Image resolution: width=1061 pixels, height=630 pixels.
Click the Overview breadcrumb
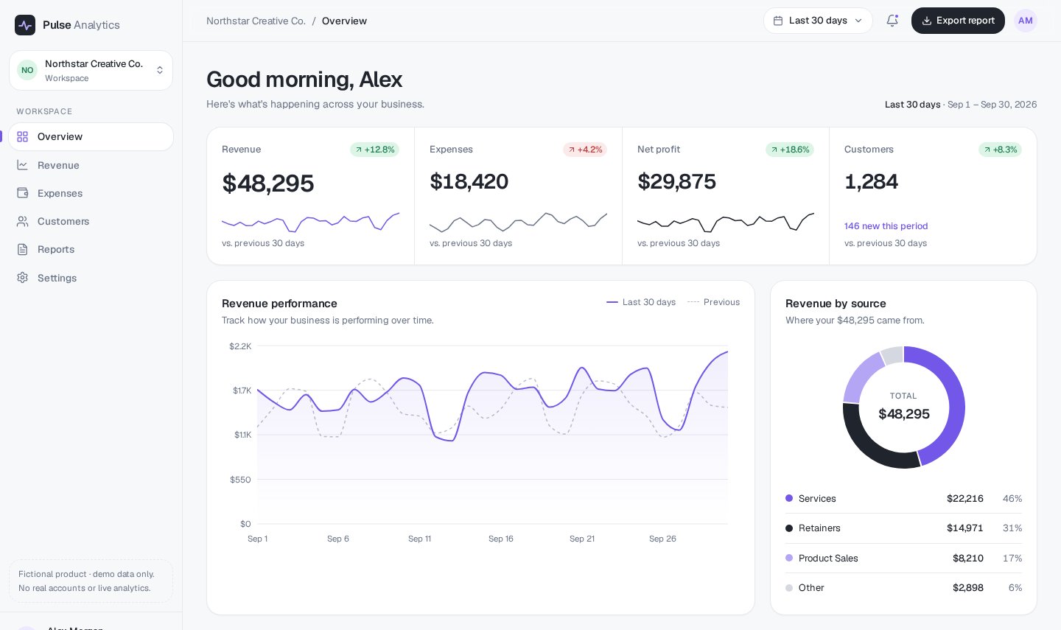[344, 21]
